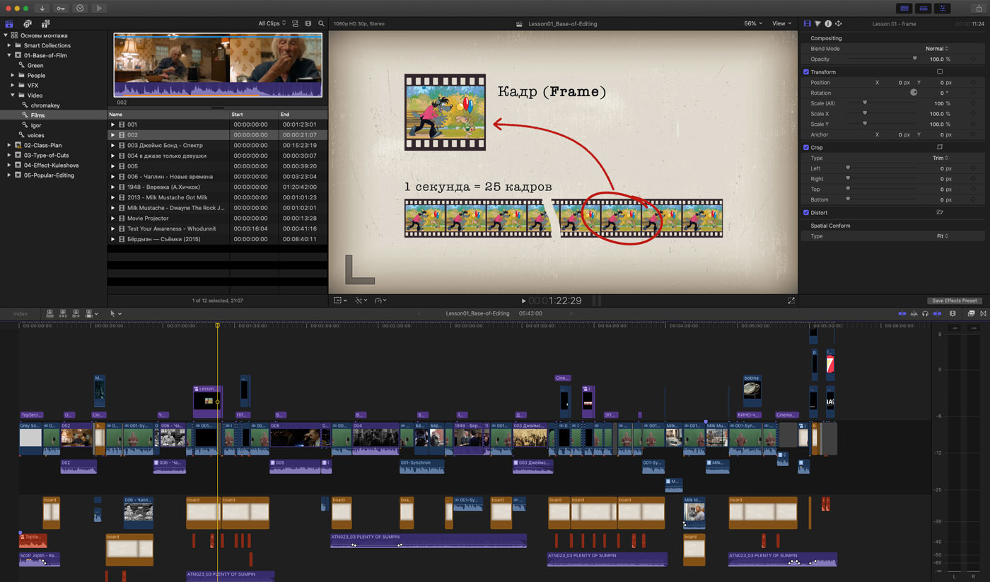Disable the Transform checkbox
Screen dimensions: 990x582
pos(806,71)
